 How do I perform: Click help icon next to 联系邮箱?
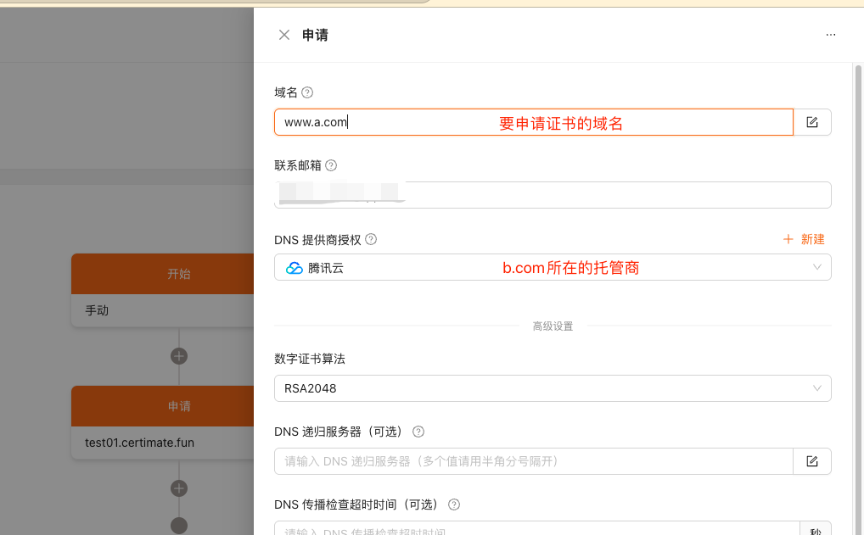point(331,165)
